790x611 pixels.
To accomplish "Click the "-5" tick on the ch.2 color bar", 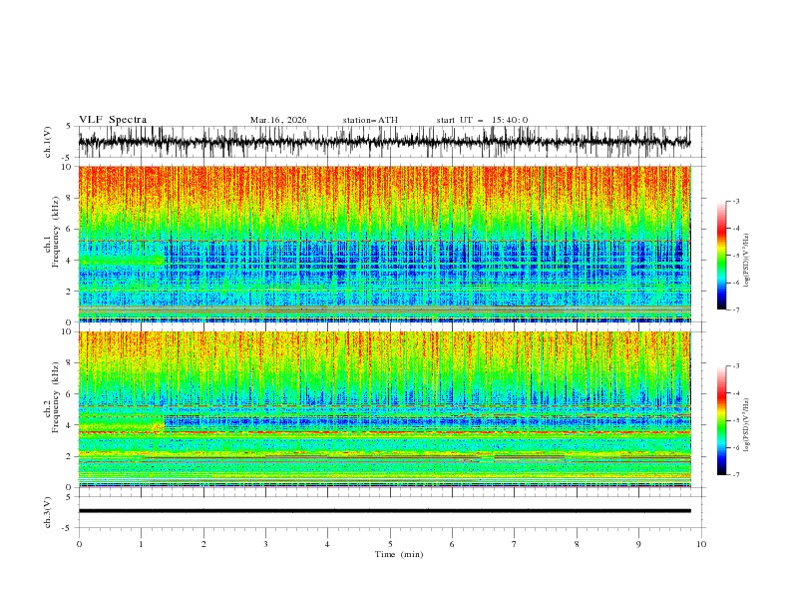I will (x=736, y=420).
